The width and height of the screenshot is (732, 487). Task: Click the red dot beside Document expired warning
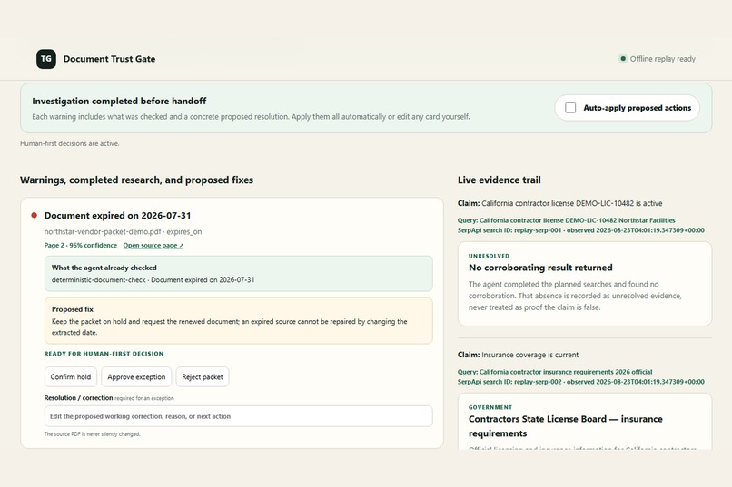point(35,215)
